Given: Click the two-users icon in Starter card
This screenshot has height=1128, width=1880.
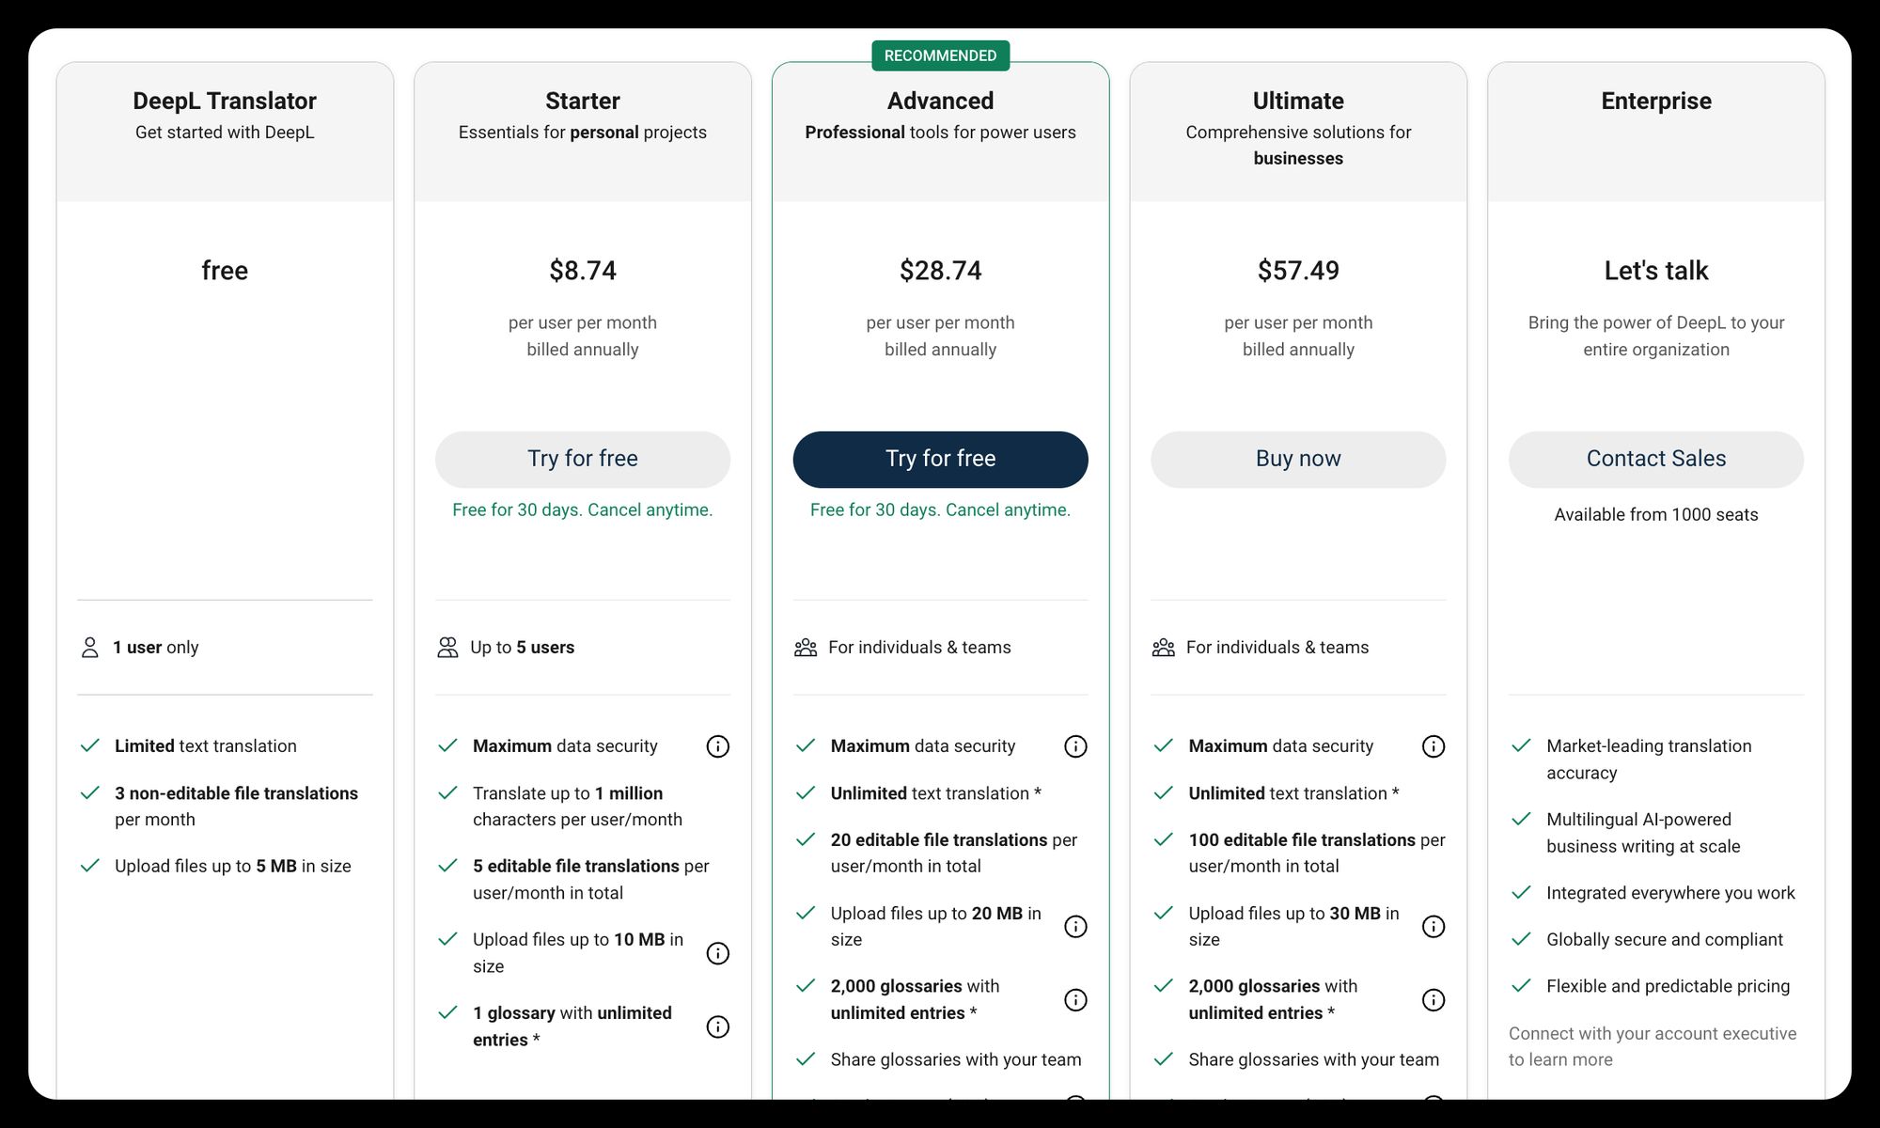Looking at the screenshot, I should click(x=447, y=648).
